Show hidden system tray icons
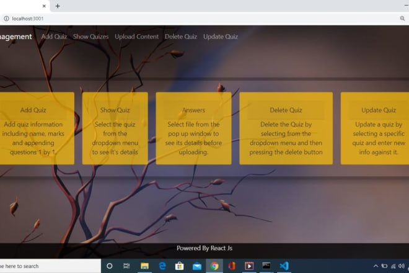 tap(376, 266)
